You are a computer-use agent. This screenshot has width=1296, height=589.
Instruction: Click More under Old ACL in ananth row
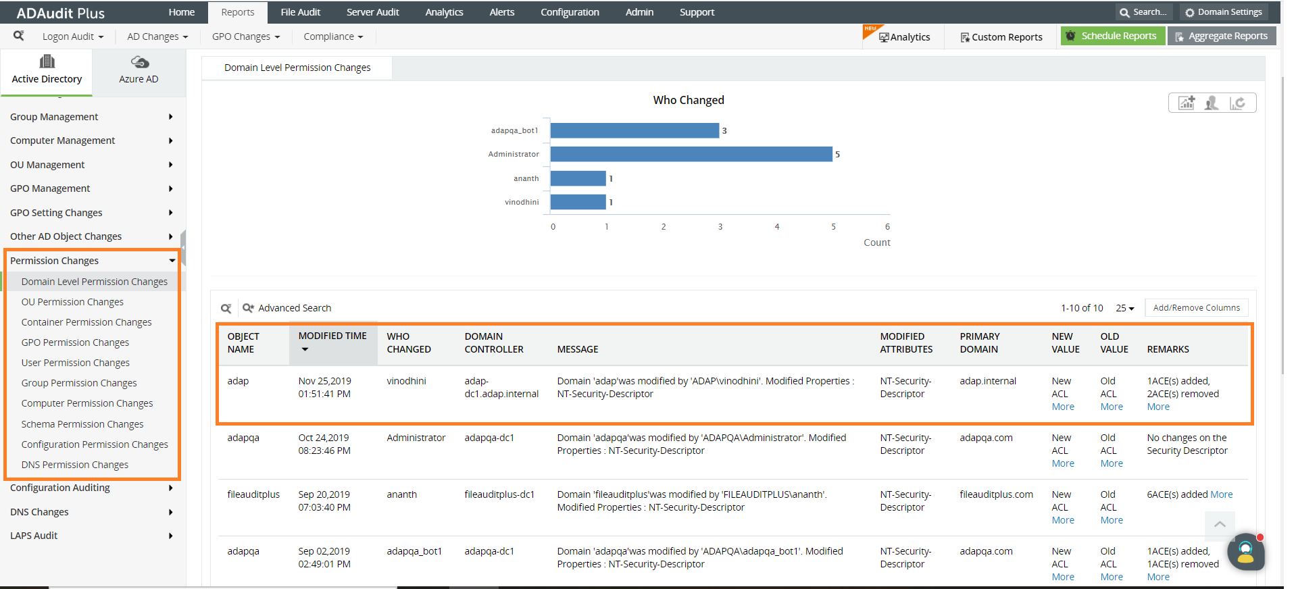(x=1112, y=520)
